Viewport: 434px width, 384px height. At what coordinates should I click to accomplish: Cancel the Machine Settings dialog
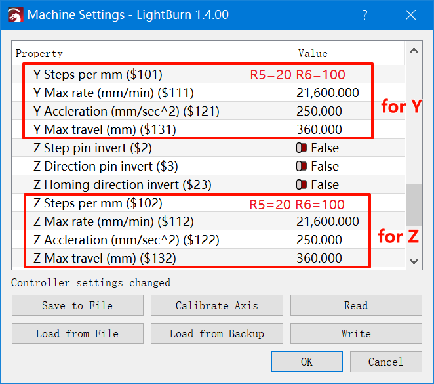386,362
